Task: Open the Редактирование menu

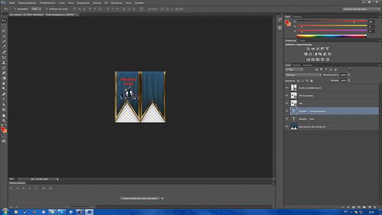Action: pyautogui.click(x=27, y=2)
